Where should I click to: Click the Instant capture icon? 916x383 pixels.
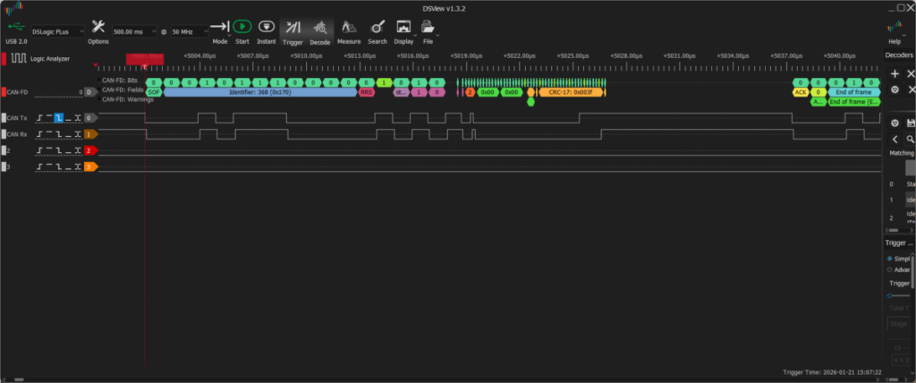[266, 30]
